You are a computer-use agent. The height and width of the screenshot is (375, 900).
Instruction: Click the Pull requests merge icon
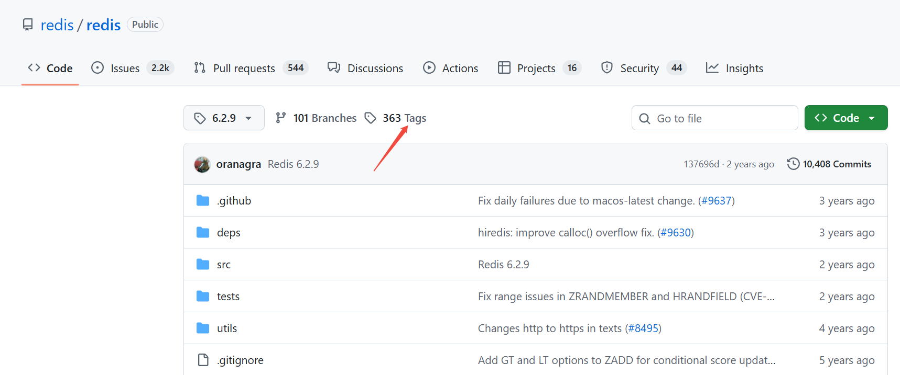tap(200, 67)
